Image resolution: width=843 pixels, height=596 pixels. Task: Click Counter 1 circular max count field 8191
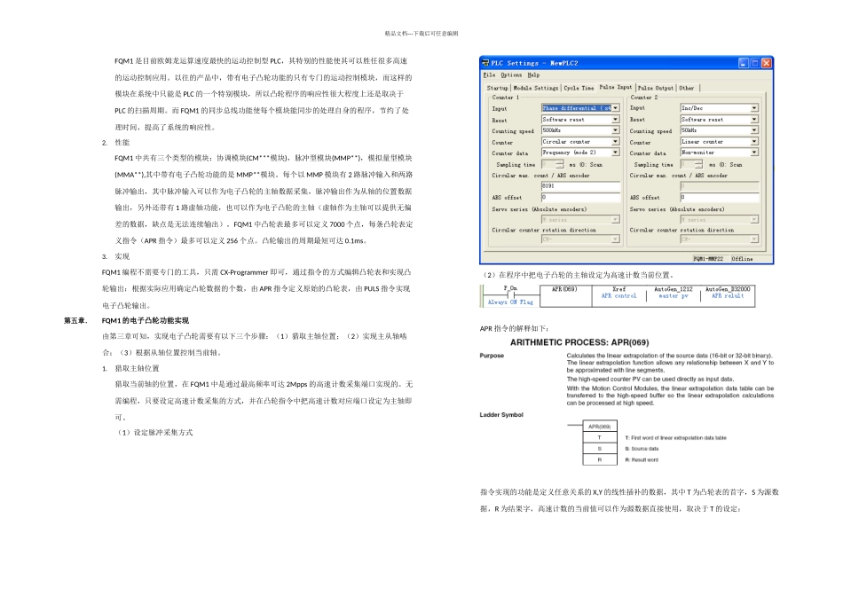tap(580, 186)
